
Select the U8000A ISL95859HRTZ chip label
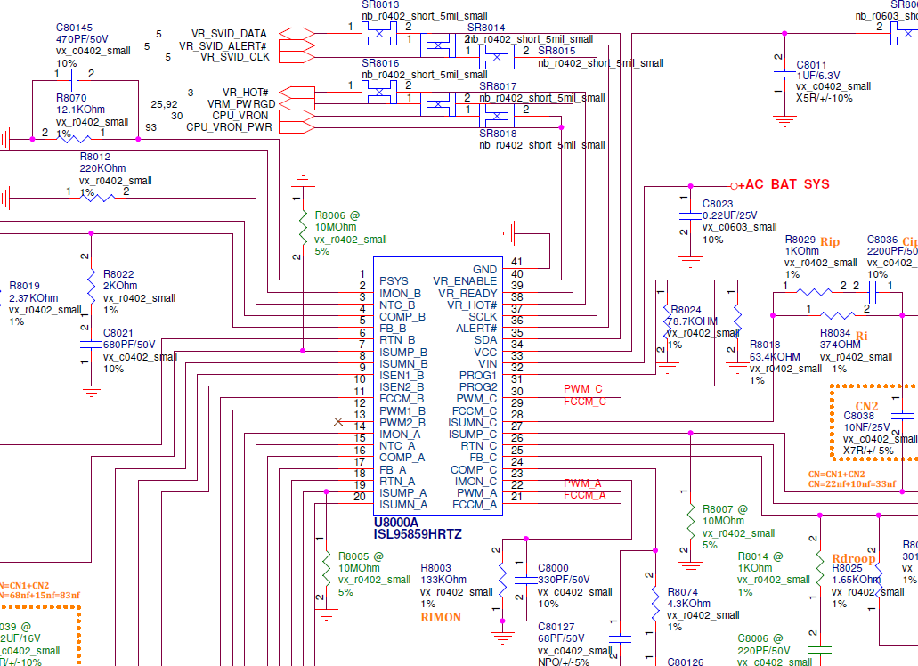(418, 528)
